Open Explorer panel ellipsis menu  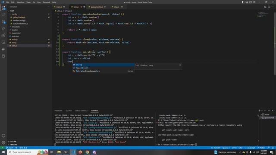pyautogui.click(x=48, y=7)
